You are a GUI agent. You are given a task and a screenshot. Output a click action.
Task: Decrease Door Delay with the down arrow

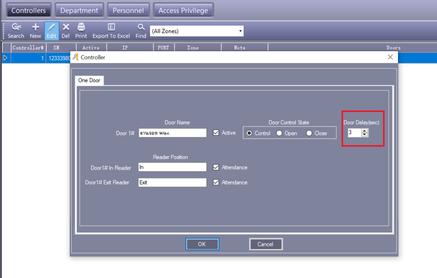pyautogui.click(x=365, y=135)
